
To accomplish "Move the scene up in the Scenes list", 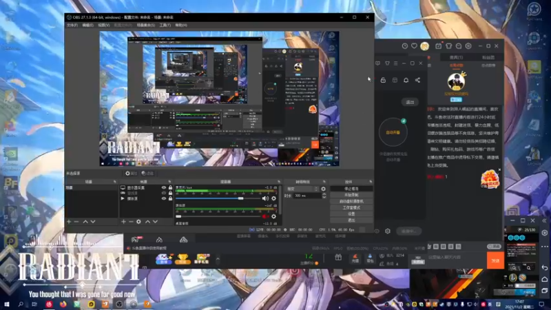I will [85, 222].
